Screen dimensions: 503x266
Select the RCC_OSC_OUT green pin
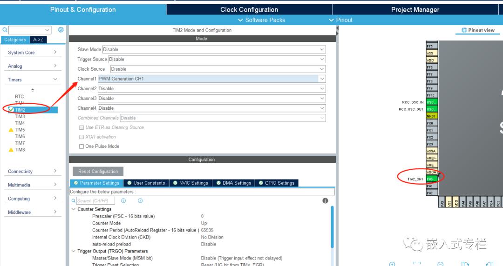tap(431, 109)
